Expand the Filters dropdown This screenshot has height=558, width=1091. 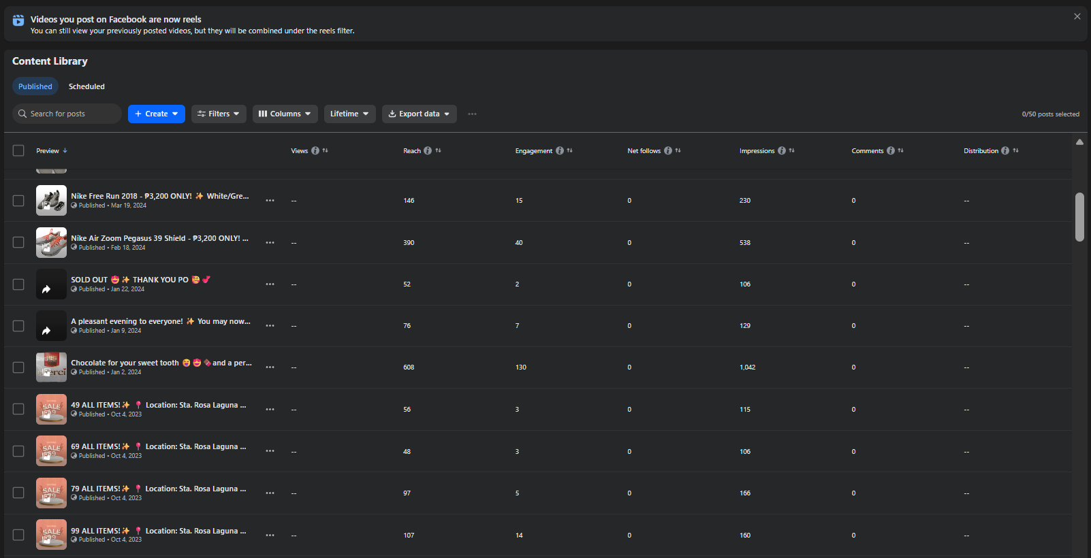219,114
